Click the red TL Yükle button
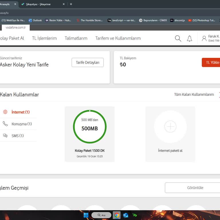 211,62
